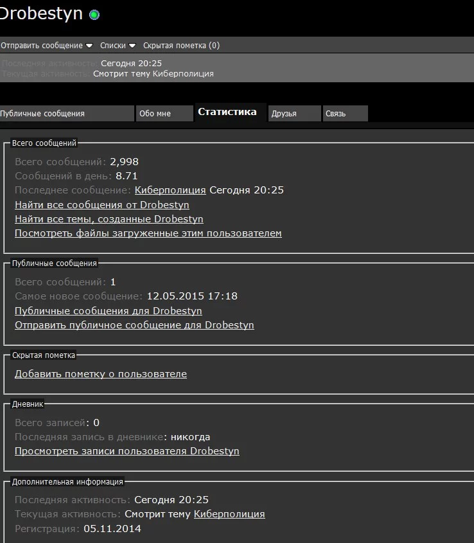This screenshot has width=474, height=543.
Task: Click Найти все сообщения от Drobestyn
Action: point(101,205)
